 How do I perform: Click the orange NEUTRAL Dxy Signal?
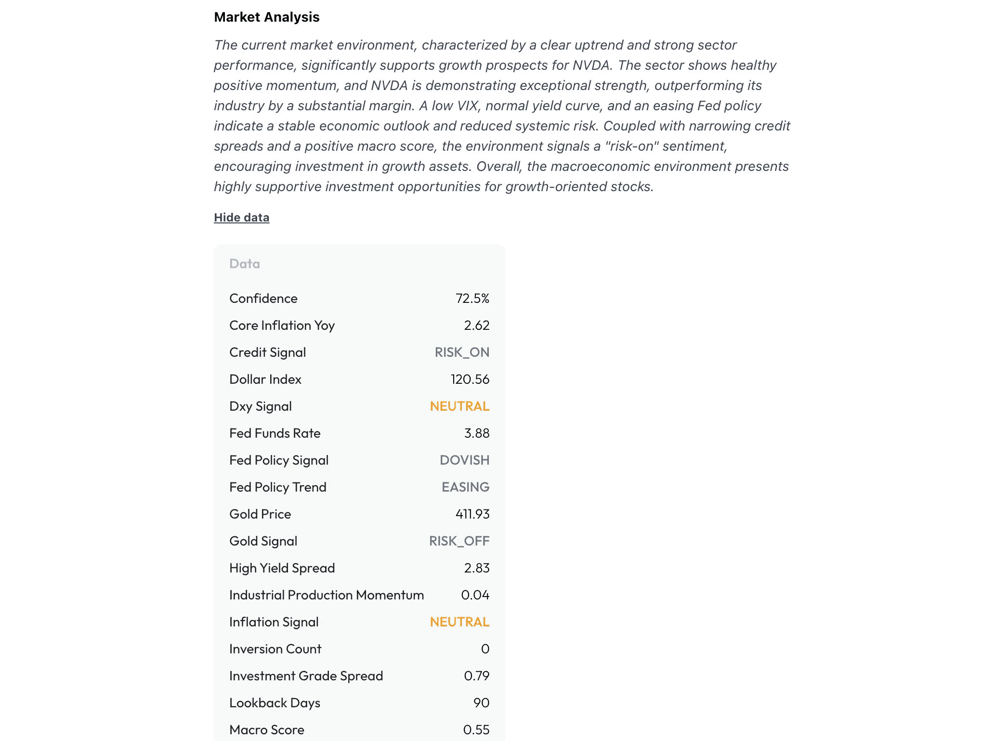tap(458, 406)
